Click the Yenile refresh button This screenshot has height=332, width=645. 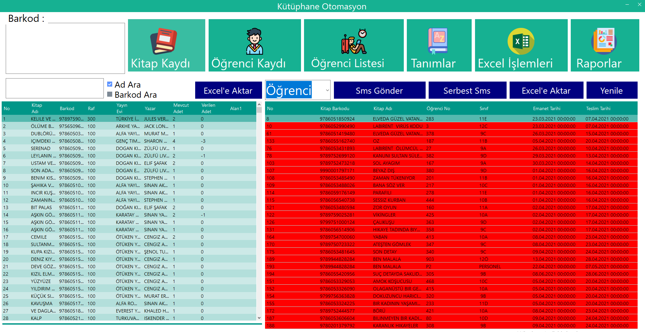pyautogui.click(x=612, y=90)
